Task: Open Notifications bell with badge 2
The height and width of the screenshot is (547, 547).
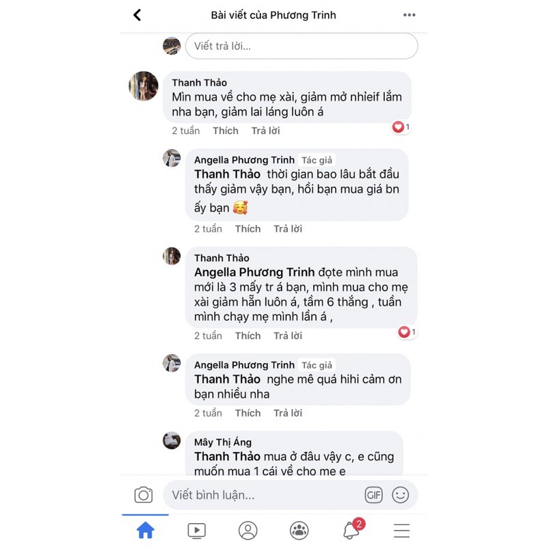Action: 352,529
